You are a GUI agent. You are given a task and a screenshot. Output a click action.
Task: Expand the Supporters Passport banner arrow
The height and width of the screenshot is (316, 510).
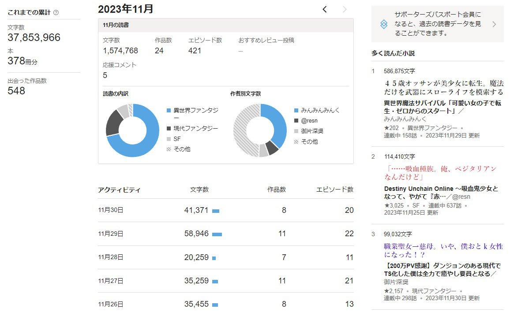(494, 24)
